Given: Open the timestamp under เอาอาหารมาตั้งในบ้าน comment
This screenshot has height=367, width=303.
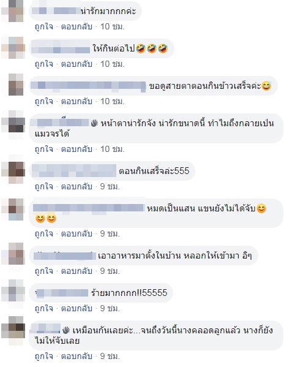Looking at the screenshot, I should 110,271.
